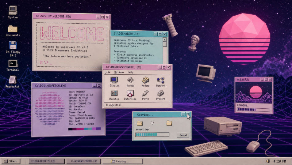Click the scrollbar thumb in ABOUT.TXT window
The height and width of the screenshot is (165, 292).
pos(165,44)
